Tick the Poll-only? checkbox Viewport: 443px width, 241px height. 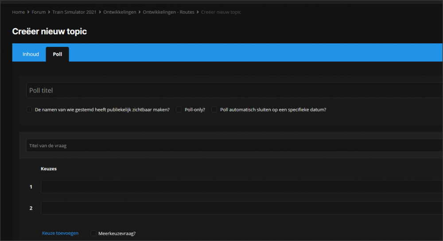(x=179, y=110)
